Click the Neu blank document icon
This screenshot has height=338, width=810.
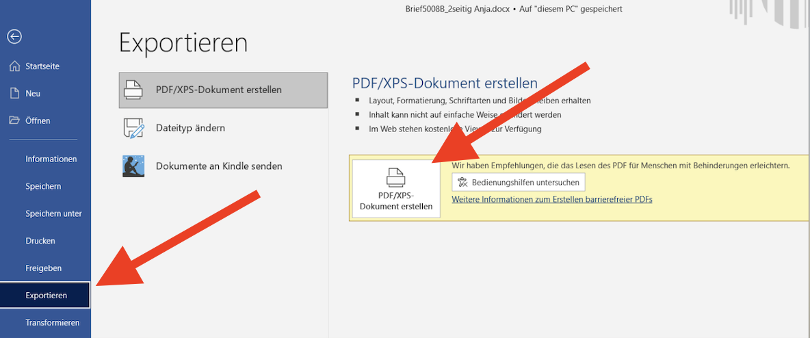pos(15,93)
